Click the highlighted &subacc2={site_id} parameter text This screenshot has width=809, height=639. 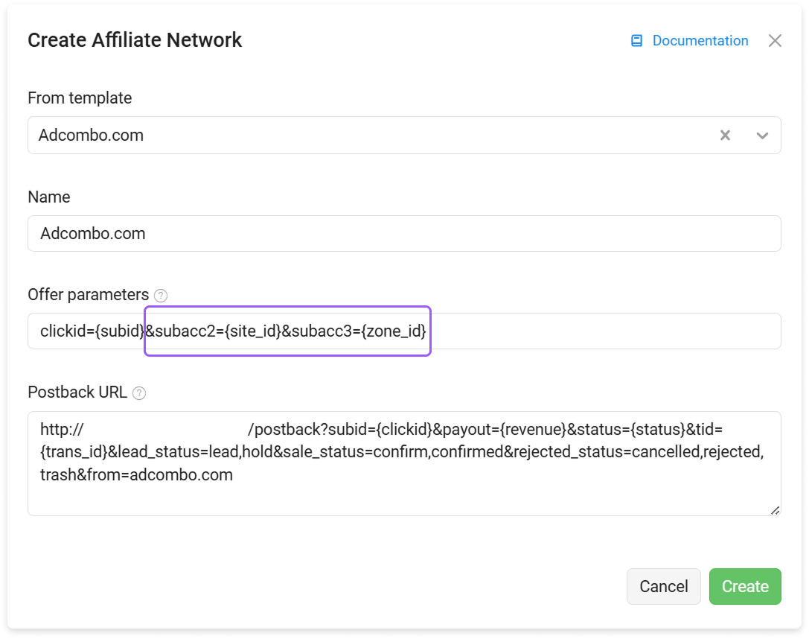(x=213, y=331)
